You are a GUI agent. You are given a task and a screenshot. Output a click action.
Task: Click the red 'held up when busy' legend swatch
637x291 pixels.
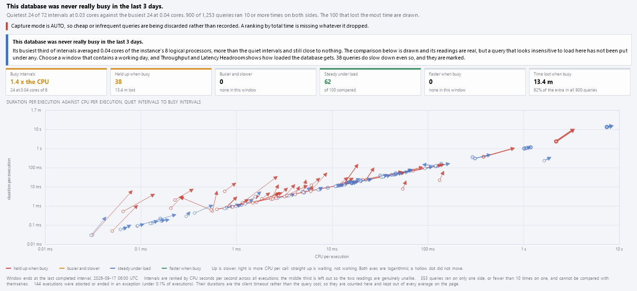[8, 269]
